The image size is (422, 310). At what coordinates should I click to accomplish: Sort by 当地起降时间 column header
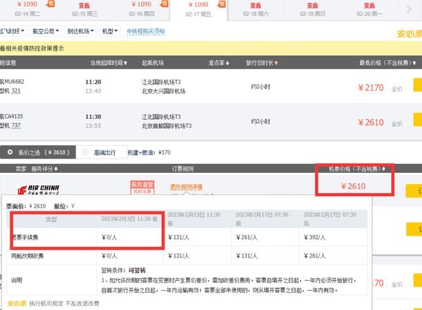109,63
